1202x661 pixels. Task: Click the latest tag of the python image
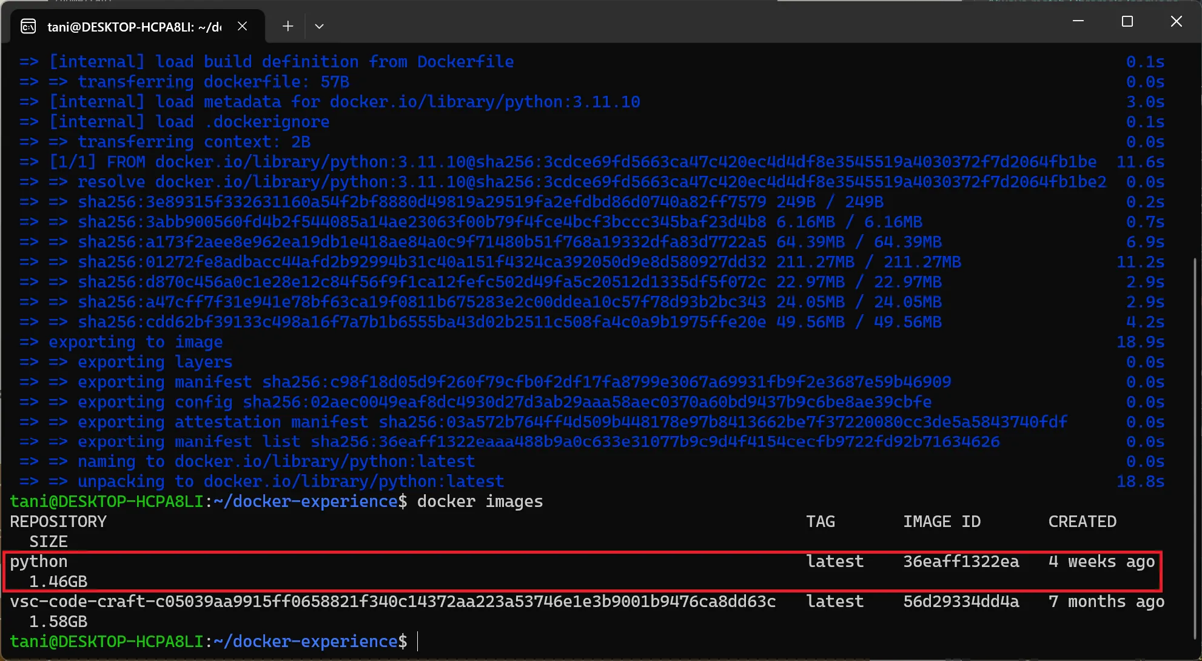834,561
